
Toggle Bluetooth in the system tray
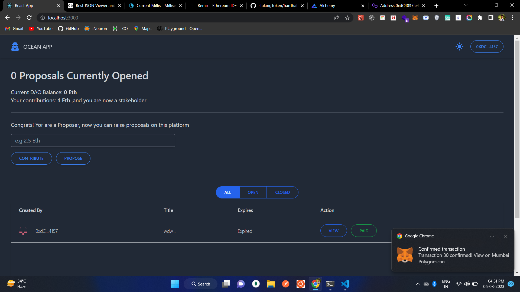click(435, 284)
